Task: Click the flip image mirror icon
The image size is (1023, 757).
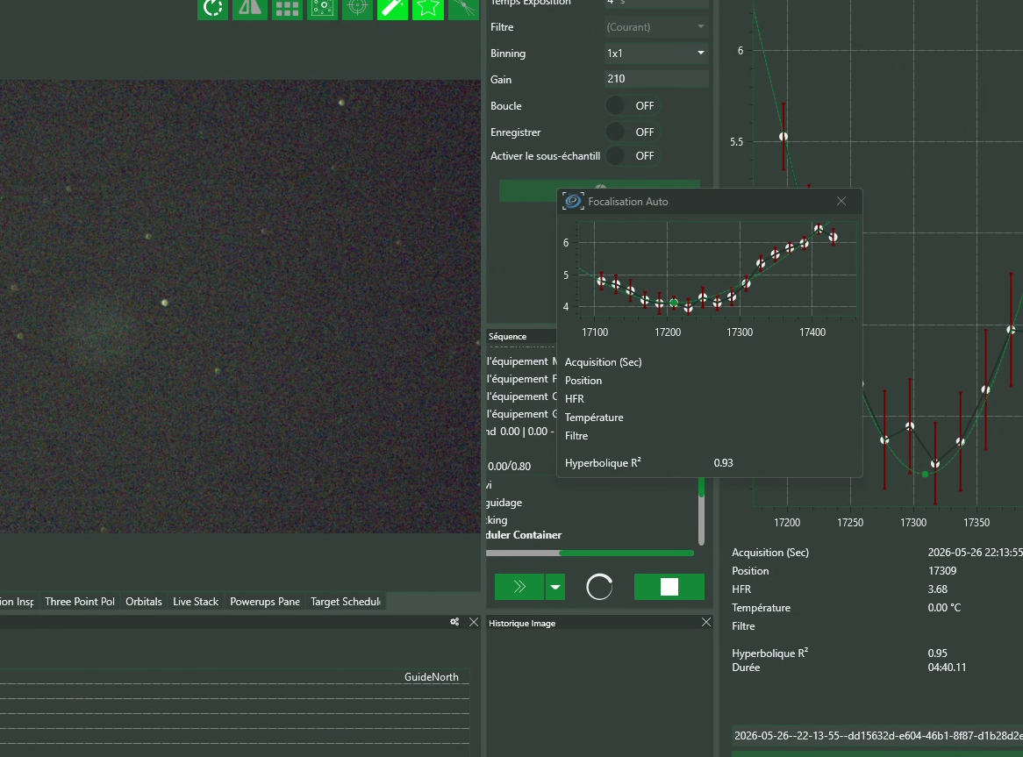Action: click(250, 9)
